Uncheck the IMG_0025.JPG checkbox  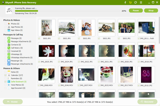coord(39,62)
